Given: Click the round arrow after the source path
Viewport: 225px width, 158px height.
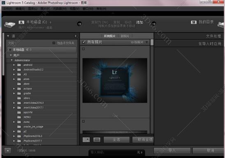Looking at the screenshot, I should click(79, 24).
